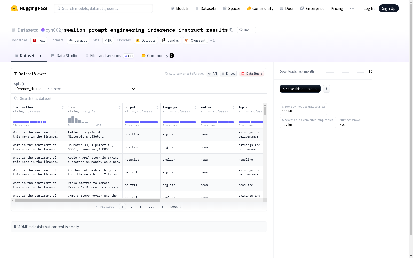Go to the Enterprise page
The height and width of the screenshot is (258, 413).
312,8
